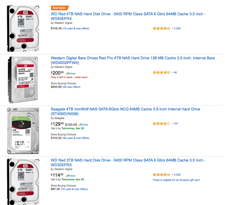The height and width of the screenshot is (205, 225).
Task: Click the WD Red Pro 4.0TB thumbnail
Action: 23,80
